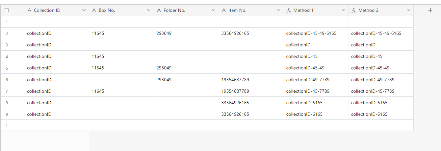Click Item No. 19554687789 in row 6
Viewport: 441px width, 151px height.
(235, 80)
